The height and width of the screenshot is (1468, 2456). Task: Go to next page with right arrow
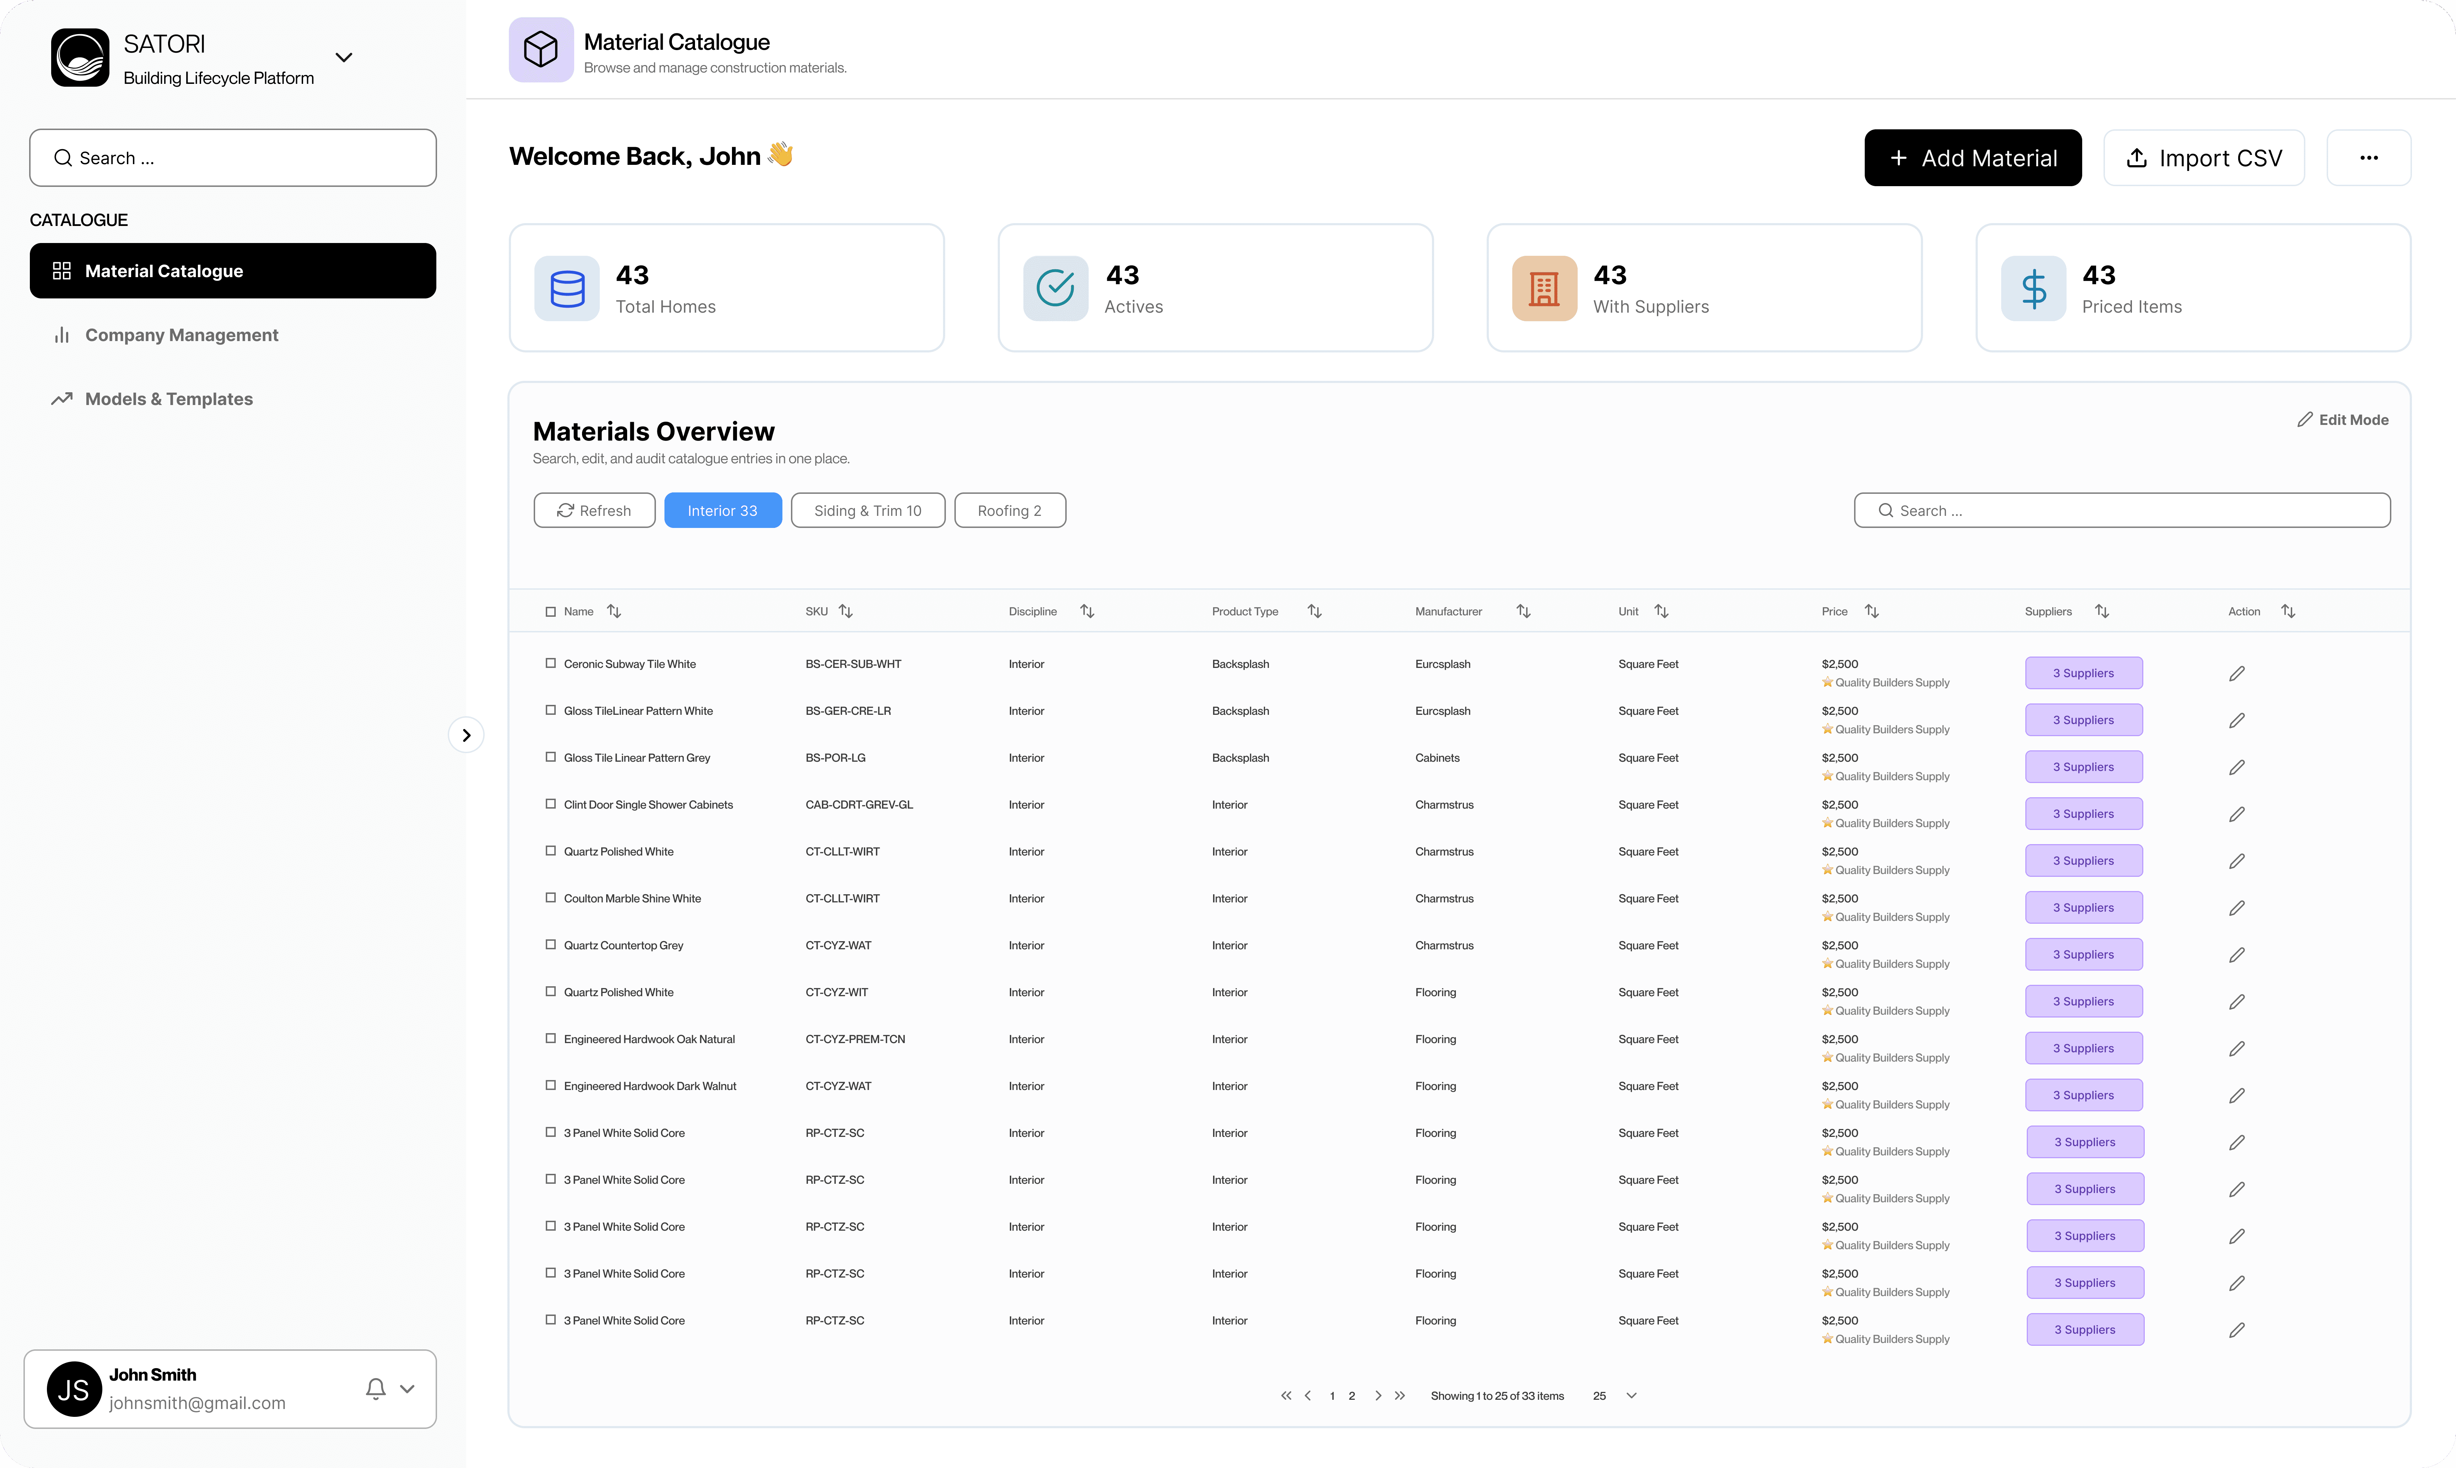pos(1378,1396)
